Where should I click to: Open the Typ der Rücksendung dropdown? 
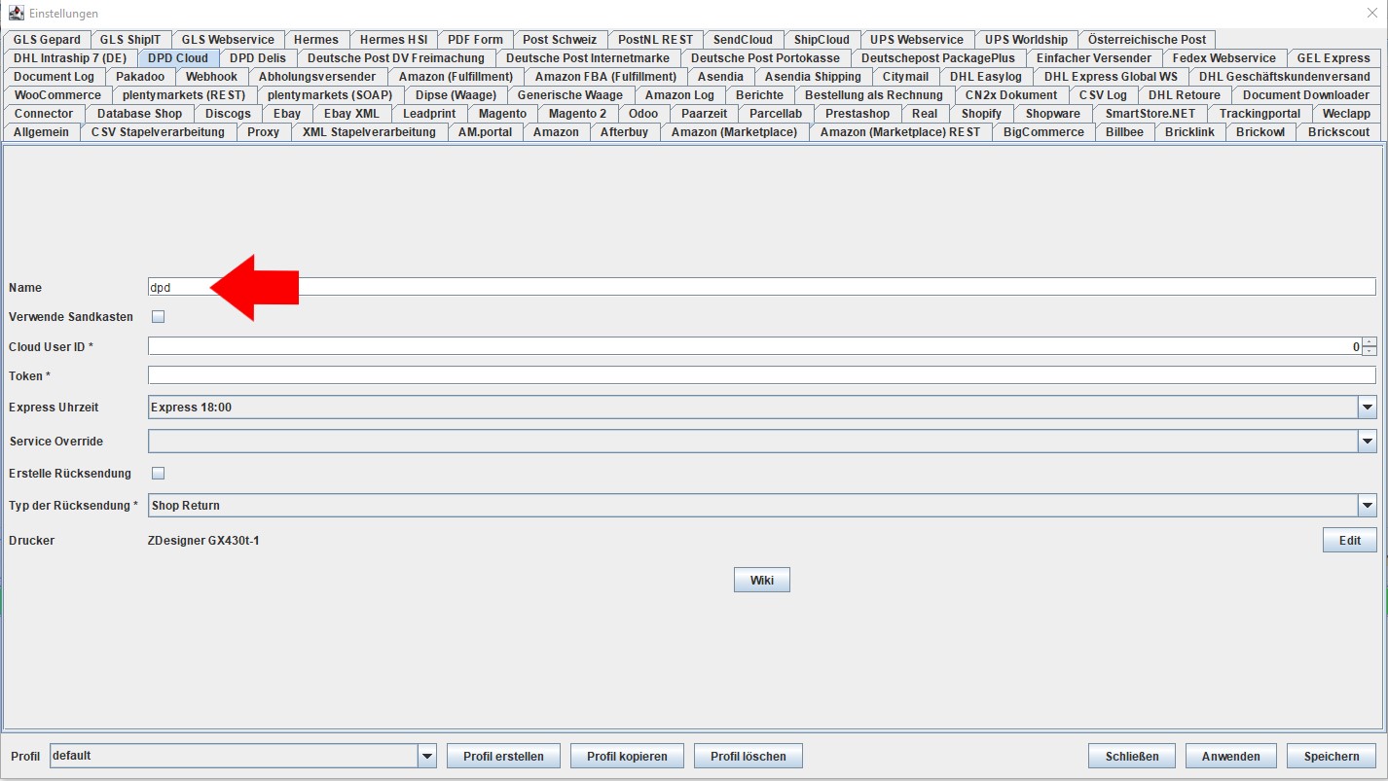point(1368,506)
